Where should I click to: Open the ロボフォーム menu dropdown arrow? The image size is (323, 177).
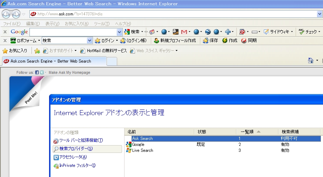pos(39,41)
